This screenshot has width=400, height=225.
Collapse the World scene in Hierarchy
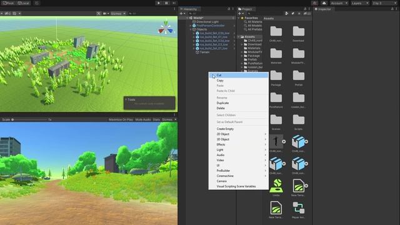(x=187, y=18)
